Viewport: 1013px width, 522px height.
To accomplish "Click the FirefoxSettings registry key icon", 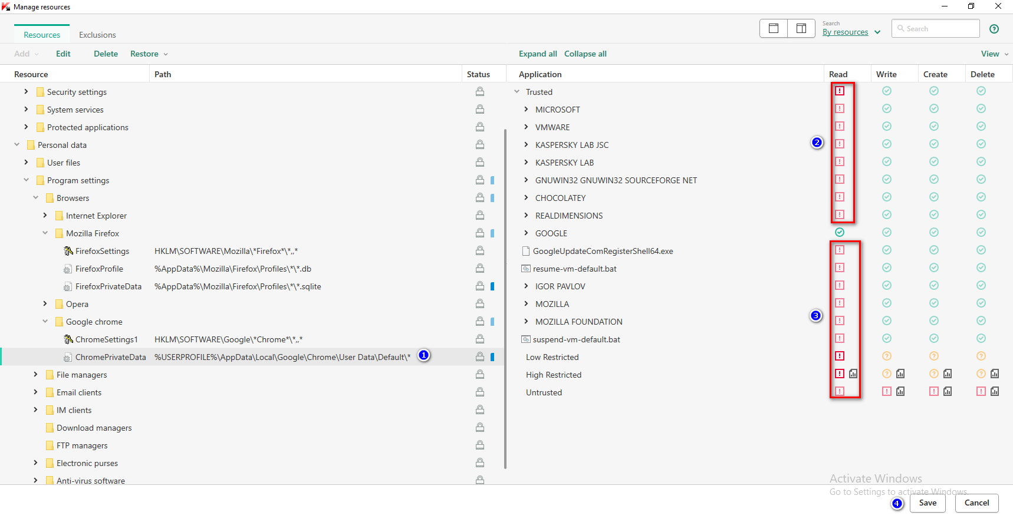I will [68, 251].
